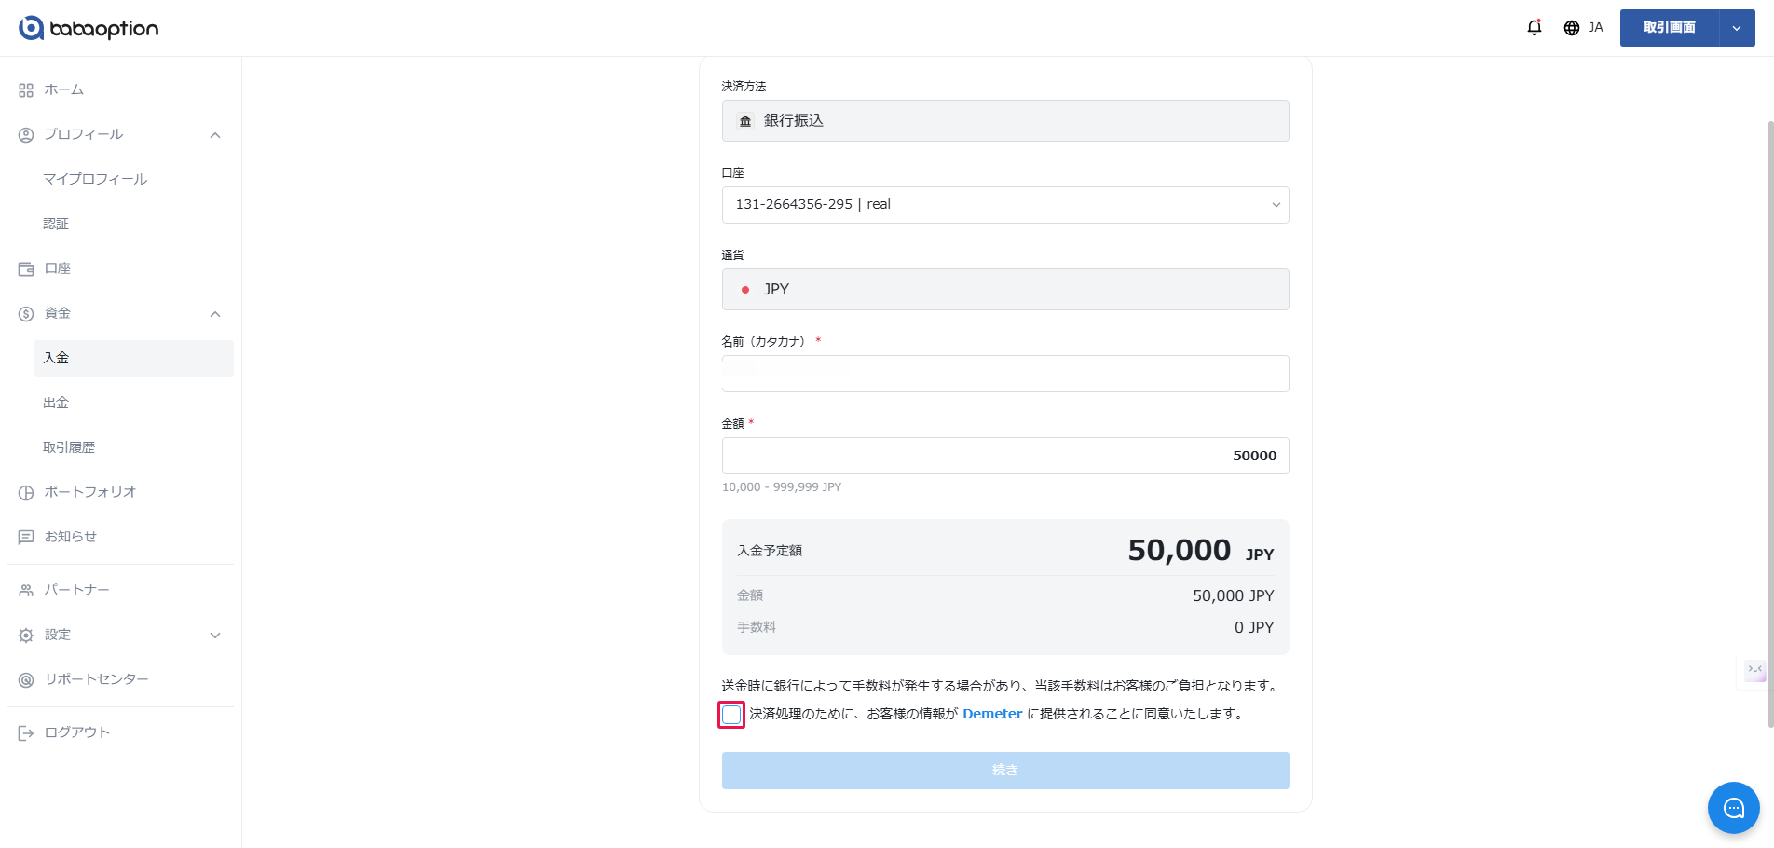Click the Support Center icon
The width and height of the screenshot is (1774, 848).
(26, 680)
